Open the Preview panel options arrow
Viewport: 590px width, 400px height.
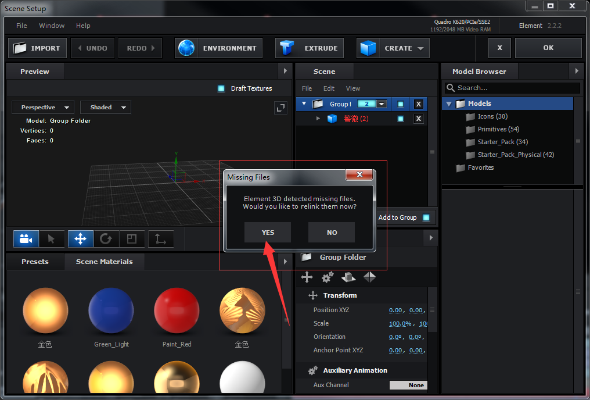click(x=285, y=71)
